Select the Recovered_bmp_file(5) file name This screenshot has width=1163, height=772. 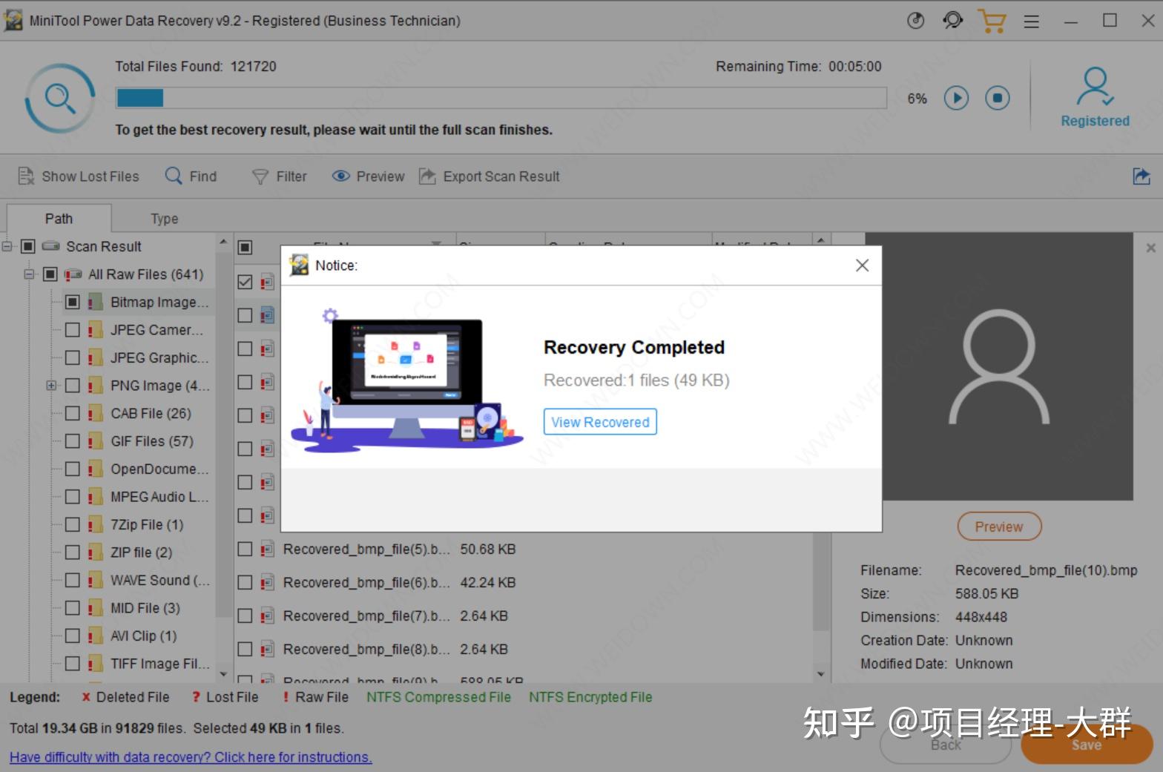click(x=366, y=550)
